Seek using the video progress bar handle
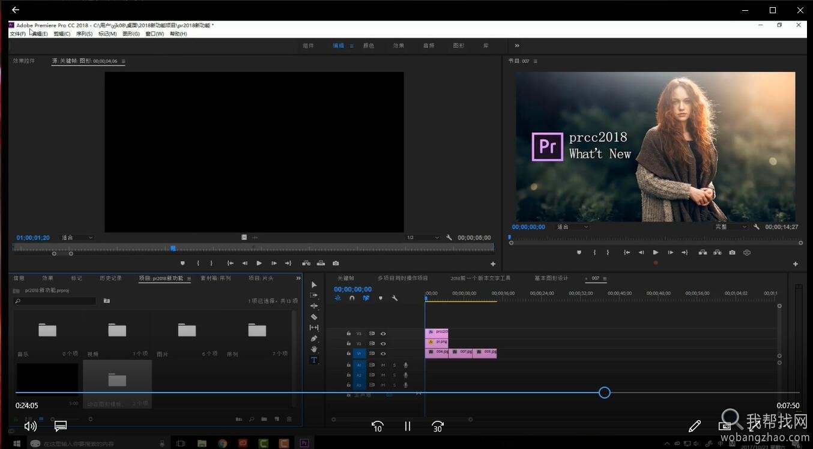813x449 pixels. [x=605, y=393]
